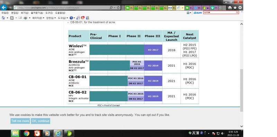277x137 pixels.
Task: Click the Print icon in command bar
Action: [25, 18]
